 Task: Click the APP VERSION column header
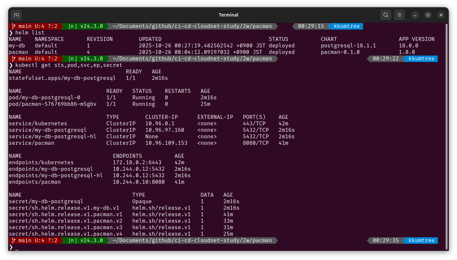point(417,39)
